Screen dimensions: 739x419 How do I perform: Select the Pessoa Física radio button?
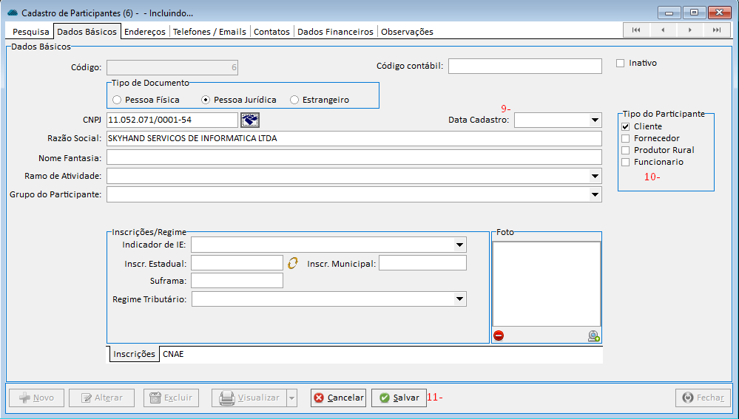point(117,100)
